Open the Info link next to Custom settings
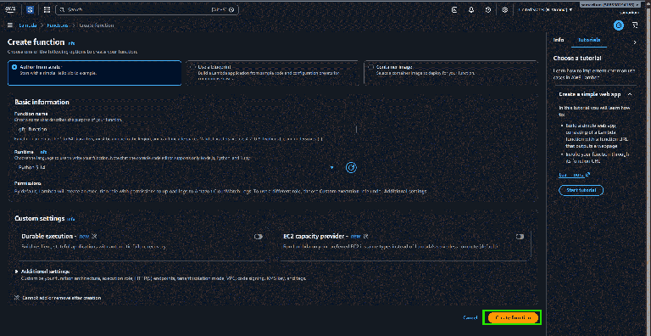Viewport: 651px width, 336px height. 71,219
